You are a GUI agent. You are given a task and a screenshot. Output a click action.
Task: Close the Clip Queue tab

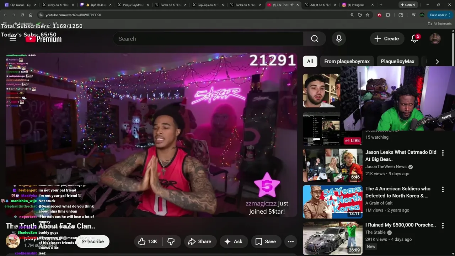tap(35, 5)
